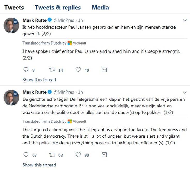Like the Paul Jansen tweet
Image resolution: width=190 pixels, height=170 pixels.
[79, 70]
